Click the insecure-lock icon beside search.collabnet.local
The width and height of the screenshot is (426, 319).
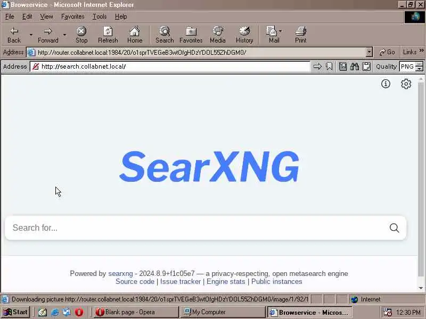[x=36, y=66]
